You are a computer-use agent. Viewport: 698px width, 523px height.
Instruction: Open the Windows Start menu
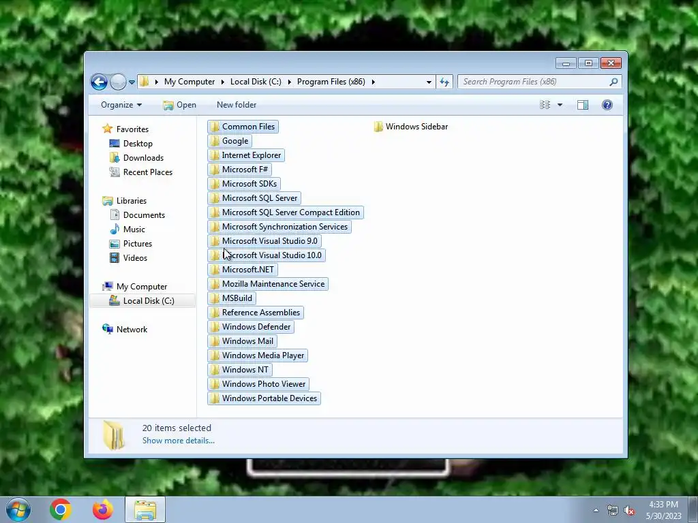(18, 509)
